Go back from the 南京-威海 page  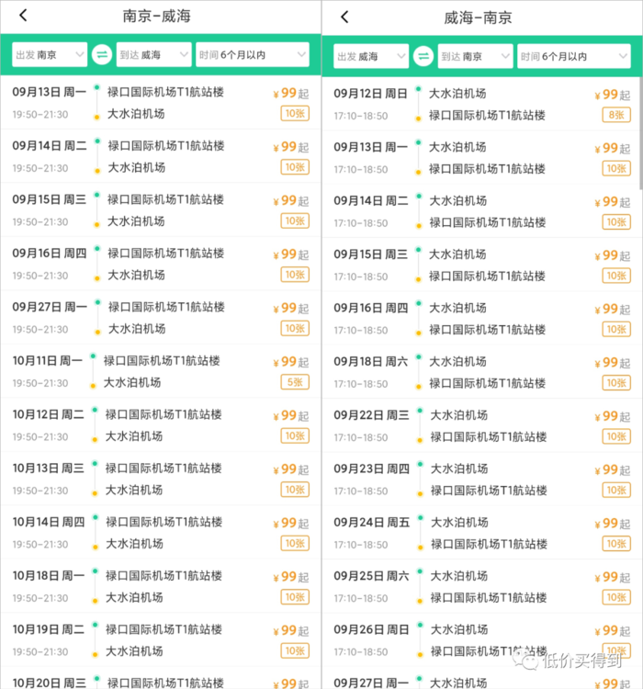pyautogui.click(x=23, y=16)
